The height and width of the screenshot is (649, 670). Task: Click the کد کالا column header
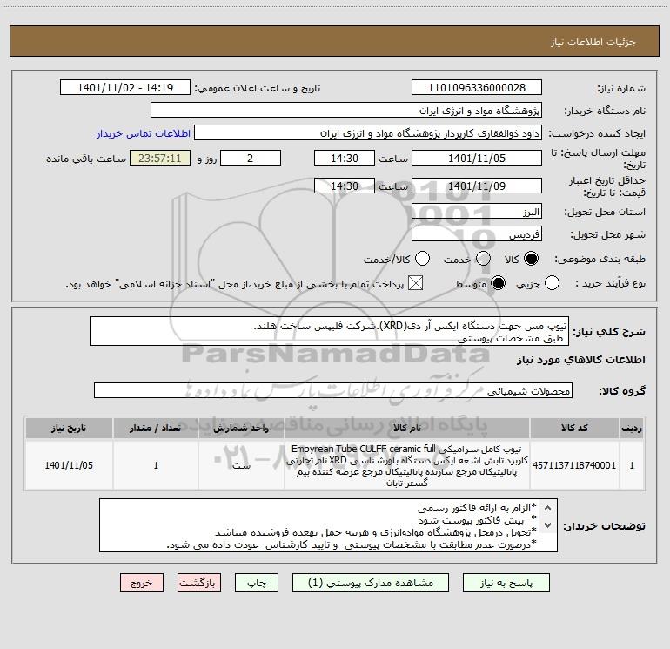[x=574, y=428]
